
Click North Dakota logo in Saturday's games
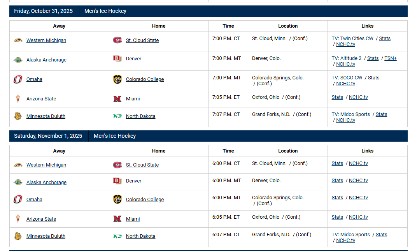(117, 236)
